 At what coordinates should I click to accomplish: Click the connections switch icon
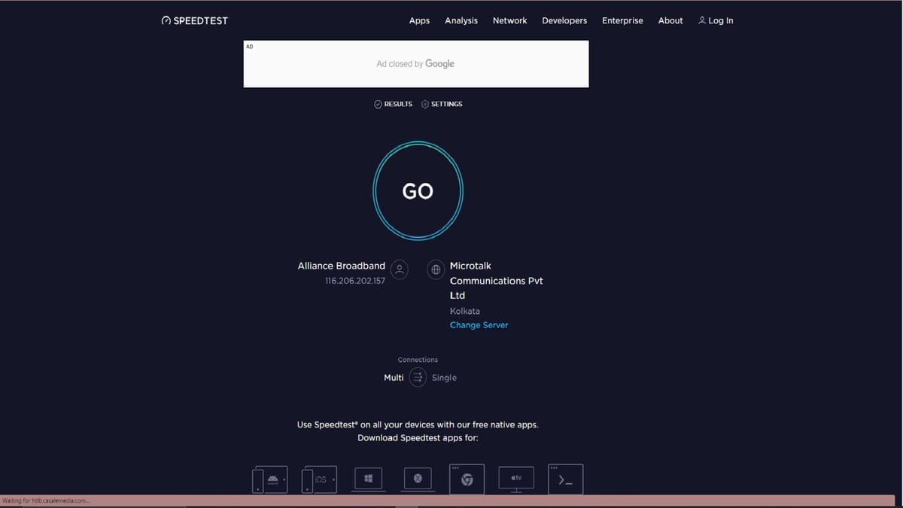(x=418, y=377)
